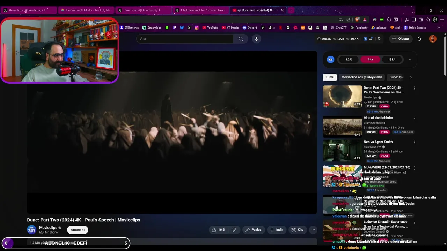Click the 151.4 stat pill
Screen dimensions: 447x251
pyautogui.click(x=392, y=60)
